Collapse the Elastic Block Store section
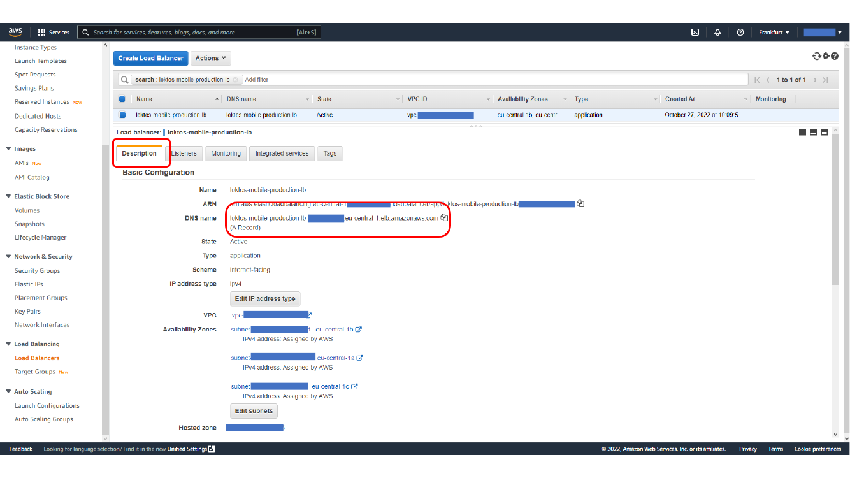Image resolution: width=850 pixels, height=478 pixels. (x=8, y=196)
